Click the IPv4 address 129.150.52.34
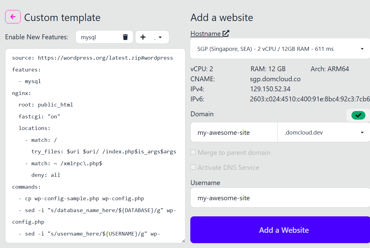 pos(270,89)
